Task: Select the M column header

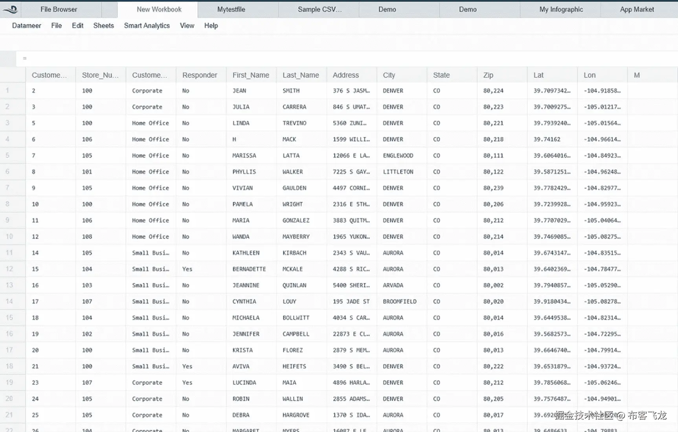Action: tap(652, 75)
